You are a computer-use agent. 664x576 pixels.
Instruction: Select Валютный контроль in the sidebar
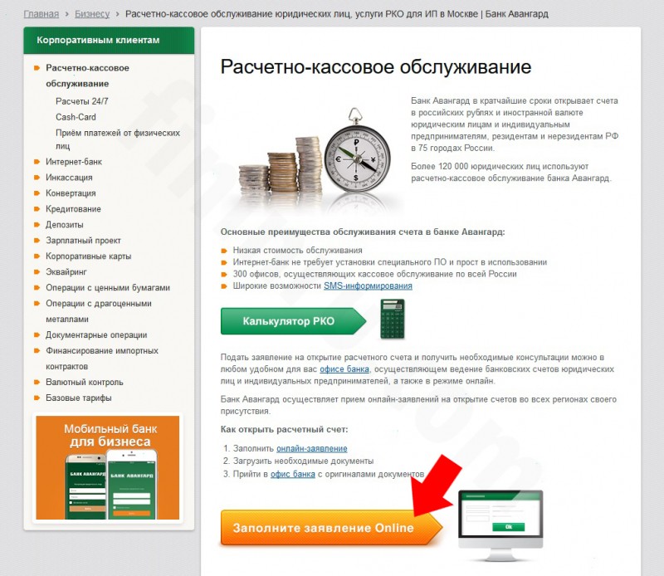tap(85, 382)
